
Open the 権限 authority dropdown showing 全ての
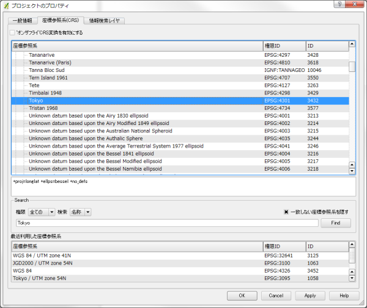[42, 212]
